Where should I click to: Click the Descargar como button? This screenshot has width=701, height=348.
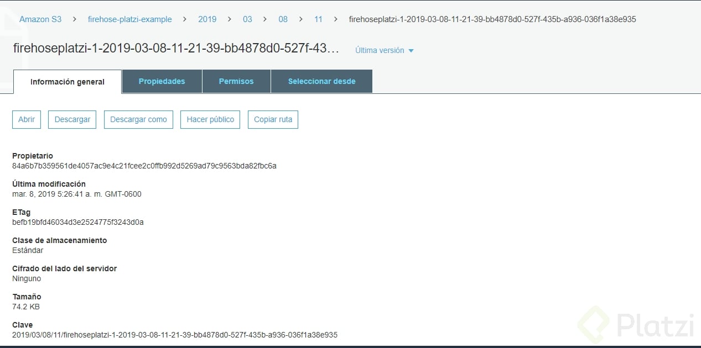pyautogui.click(x=138, y=119)
